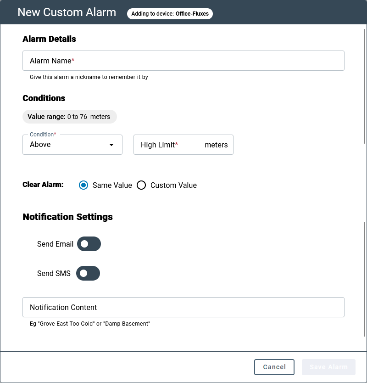The width and height of the screenshot is (367, 383).
Task: Click the Clear Alarm label
Action: tap(43, 185)
